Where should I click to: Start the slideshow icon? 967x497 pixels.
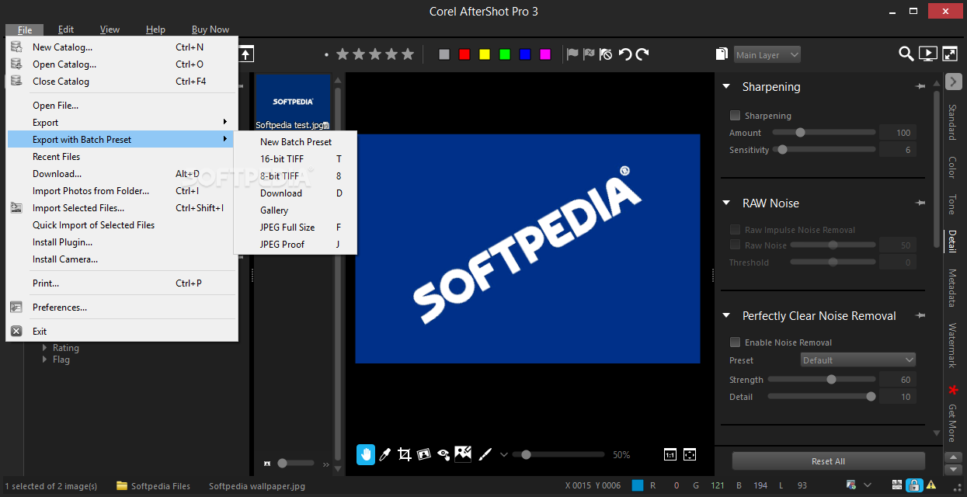coord(927,54)
